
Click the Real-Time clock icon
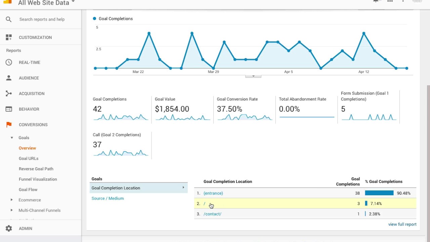[x=9, y=62]
